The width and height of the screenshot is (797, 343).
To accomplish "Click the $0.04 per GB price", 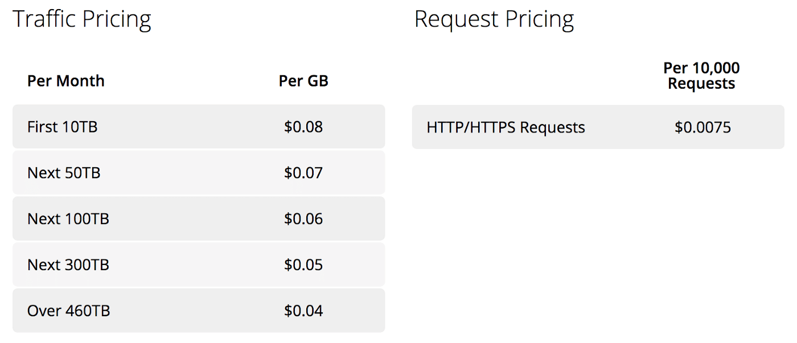I will click(303, 311).
